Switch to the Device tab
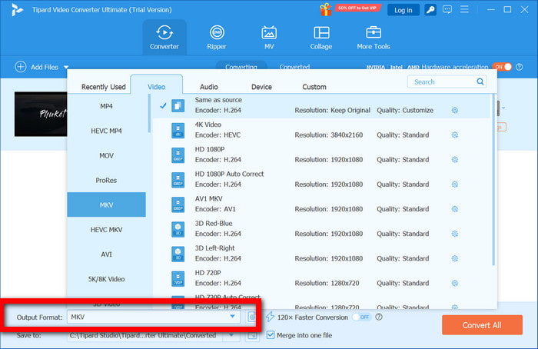Screen dimensions: 538x349 [261, 87]
